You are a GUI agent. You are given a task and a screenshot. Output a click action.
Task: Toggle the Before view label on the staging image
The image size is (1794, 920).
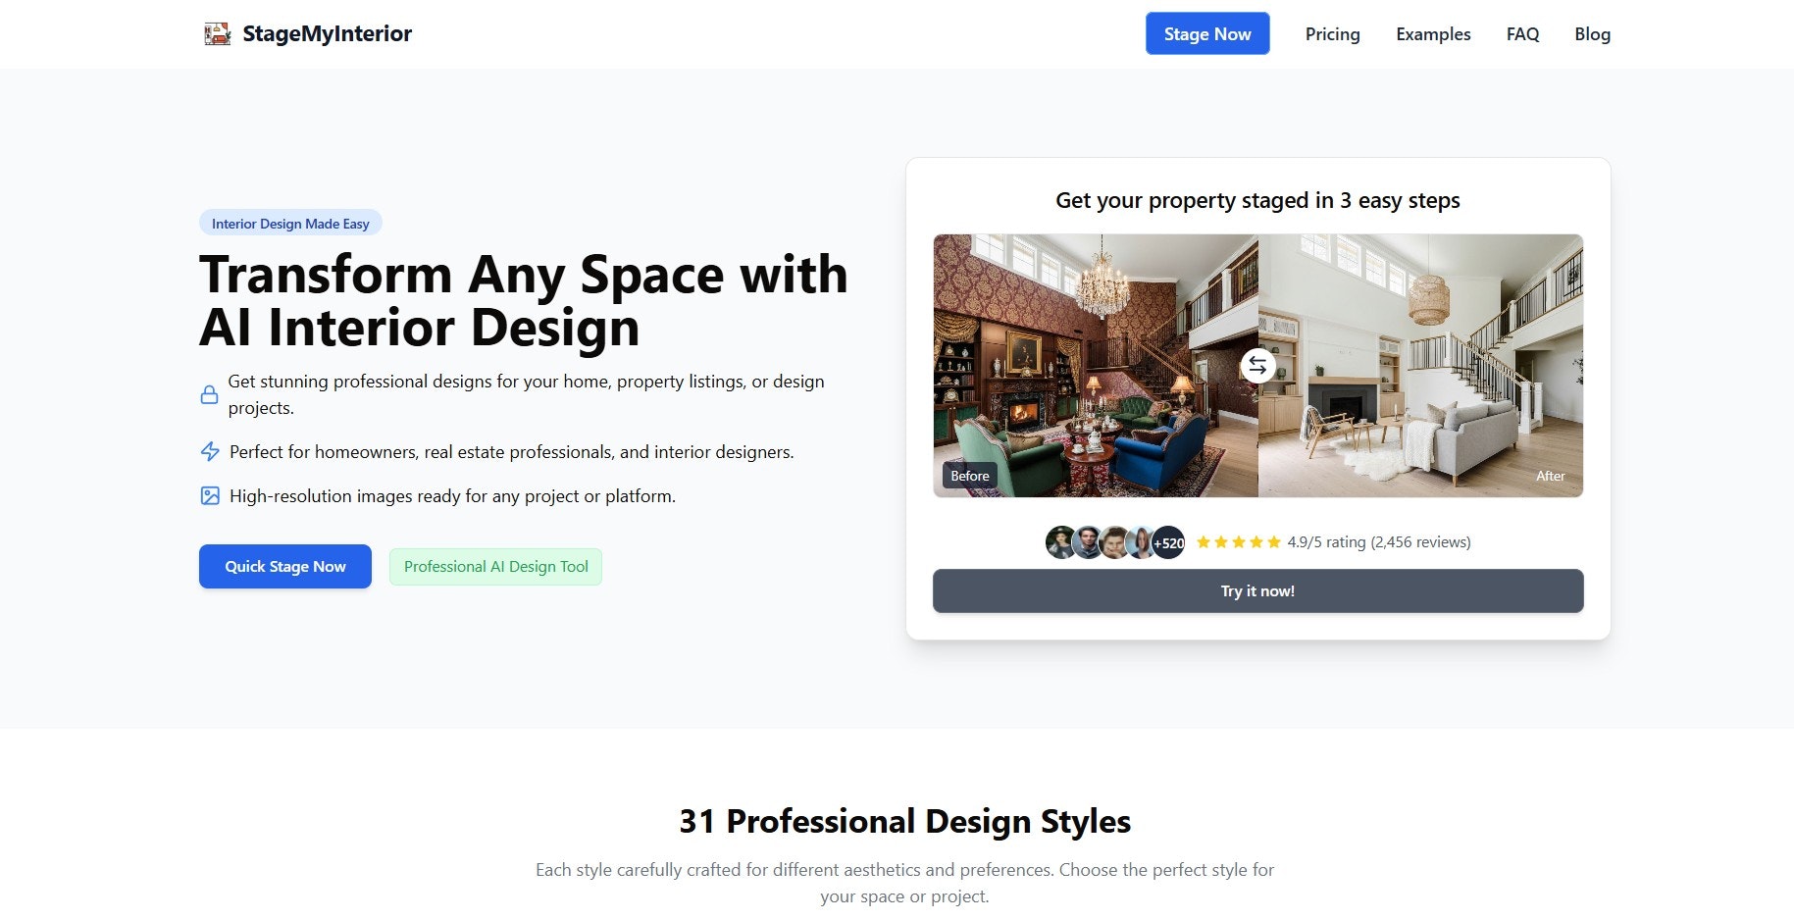coord(969,475)
